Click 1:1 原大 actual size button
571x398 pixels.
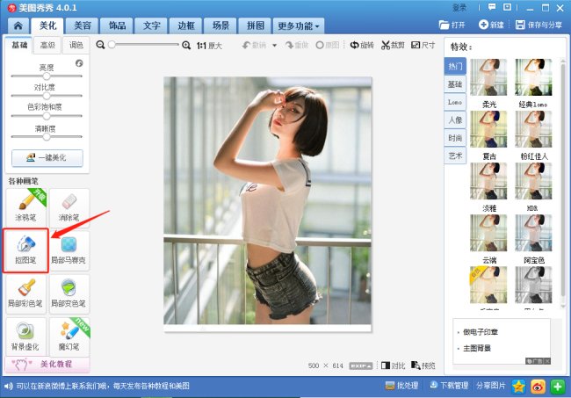pyautogui.click(x=209, y=46)
